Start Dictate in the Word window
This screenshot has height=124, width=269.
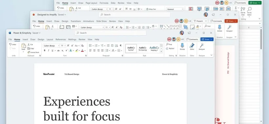[182, 47]
